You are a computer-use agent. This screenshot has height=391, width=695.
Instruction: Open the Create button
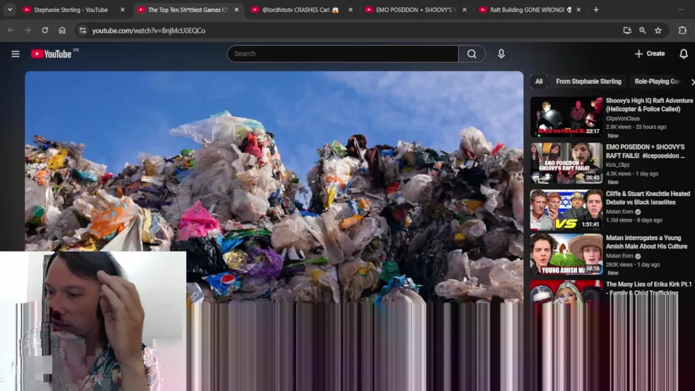[649, 54]
